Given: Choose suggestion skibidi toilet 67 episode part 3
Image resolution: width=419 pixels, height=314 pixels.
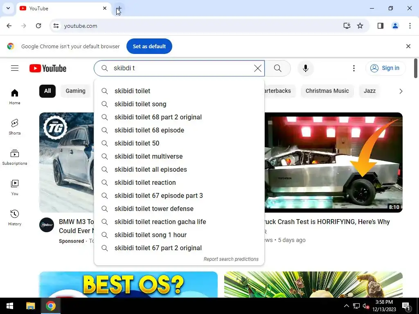Looking at the screenshot, I should [179, 196].
